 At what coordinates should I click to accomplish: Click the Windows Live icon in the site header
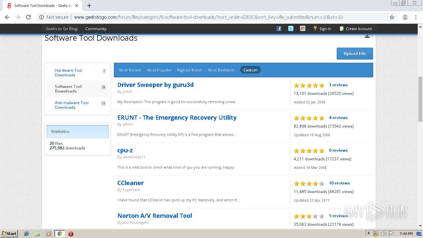click(303, 28)
